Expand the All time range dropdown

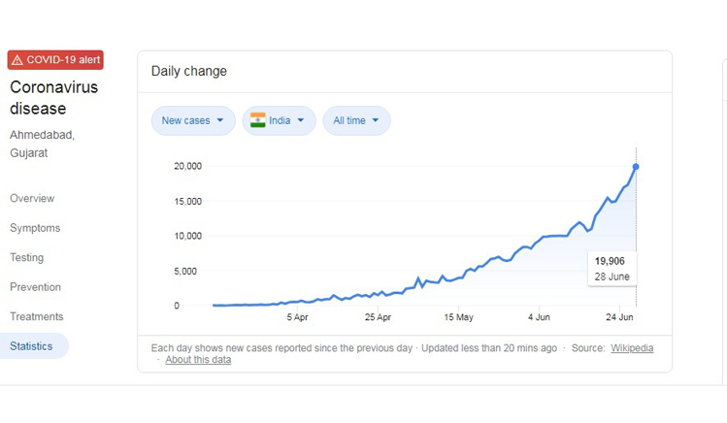point(356,120)
